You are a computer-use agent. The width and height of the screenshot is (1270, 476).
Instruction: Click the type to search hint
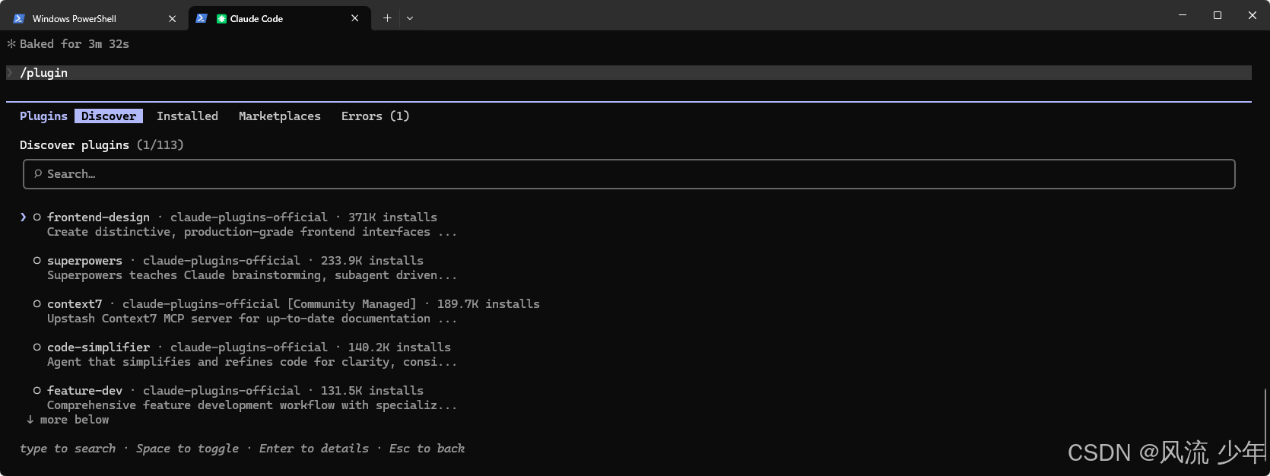pyautogui.click(x=68, y=449)
